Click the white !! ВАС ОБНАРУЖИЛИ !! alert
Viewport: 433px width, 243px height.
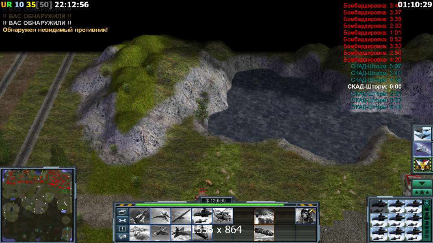tap(37, 23)
